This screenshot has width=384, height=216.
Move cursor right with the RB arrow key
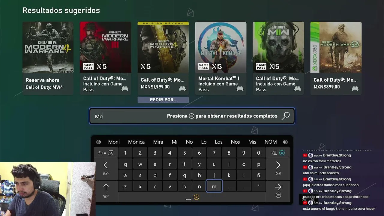tap(278, 168)
